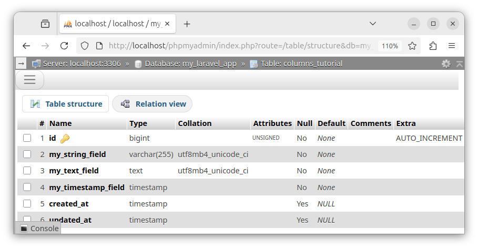Click the AUTO_INCREMENT extra cell
The height and width of the screenshot is (249, 478).
tap(429, 138)
